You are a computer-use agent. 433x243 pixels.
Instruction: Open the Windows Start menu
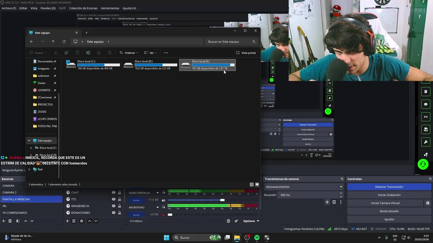tap(166, 238)
